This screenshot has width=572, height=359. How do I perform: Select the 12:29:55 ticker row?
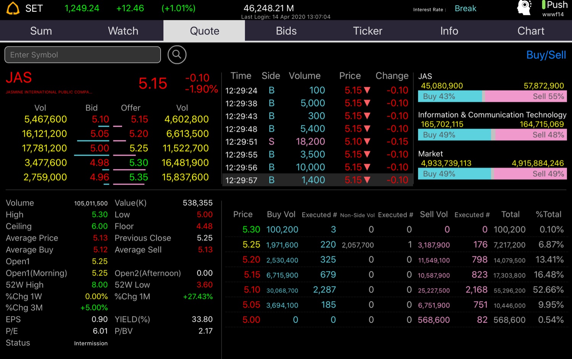click(x=317, y=155)
